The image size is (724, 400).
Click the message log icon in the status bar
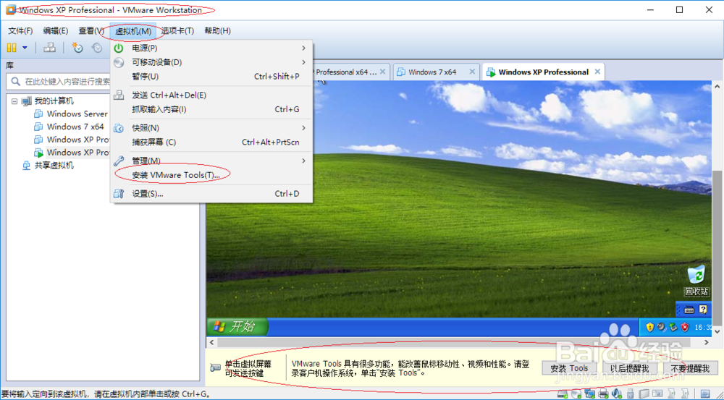pyautogui.click(x=705, y=393)
